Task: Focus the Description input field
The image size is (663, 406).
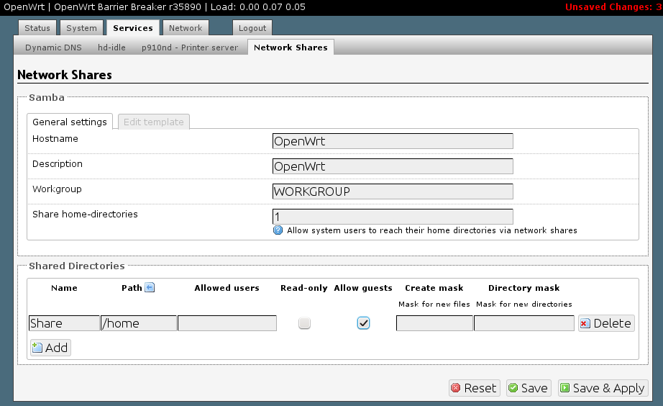Action: (x=393, y=166)
